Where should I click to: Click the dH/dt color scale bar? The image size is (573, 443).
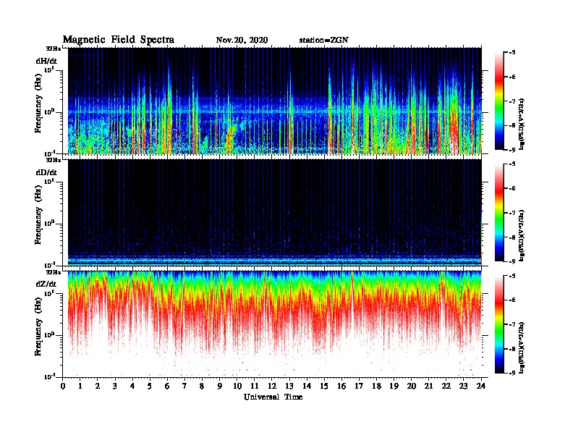499,101
